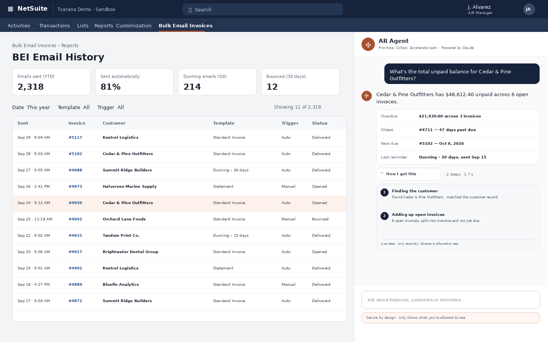548x342 pixels.
Task: Select customer Bluefin Analytics
Action: 121,285
